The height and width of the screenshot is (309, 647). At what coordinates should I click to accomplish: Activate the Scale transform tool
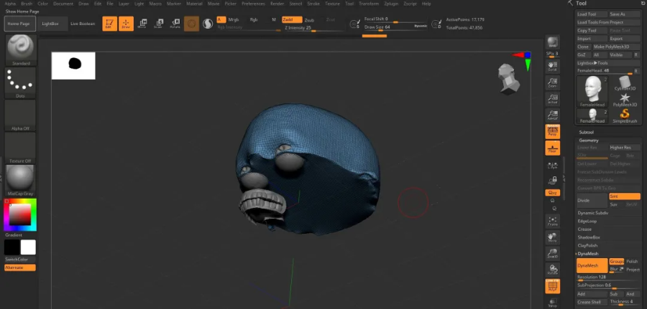tap(158, 24)
